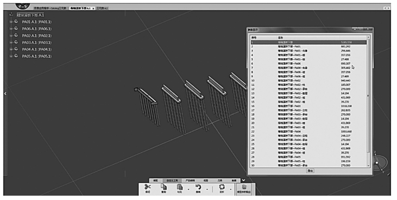This screenshot has height=200, width=397.
Task: Click the Copy tool icon
Action: (x=164, y=187)
